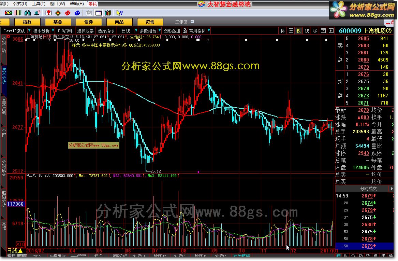Open the 窗口(W) menu

[58, 4]
